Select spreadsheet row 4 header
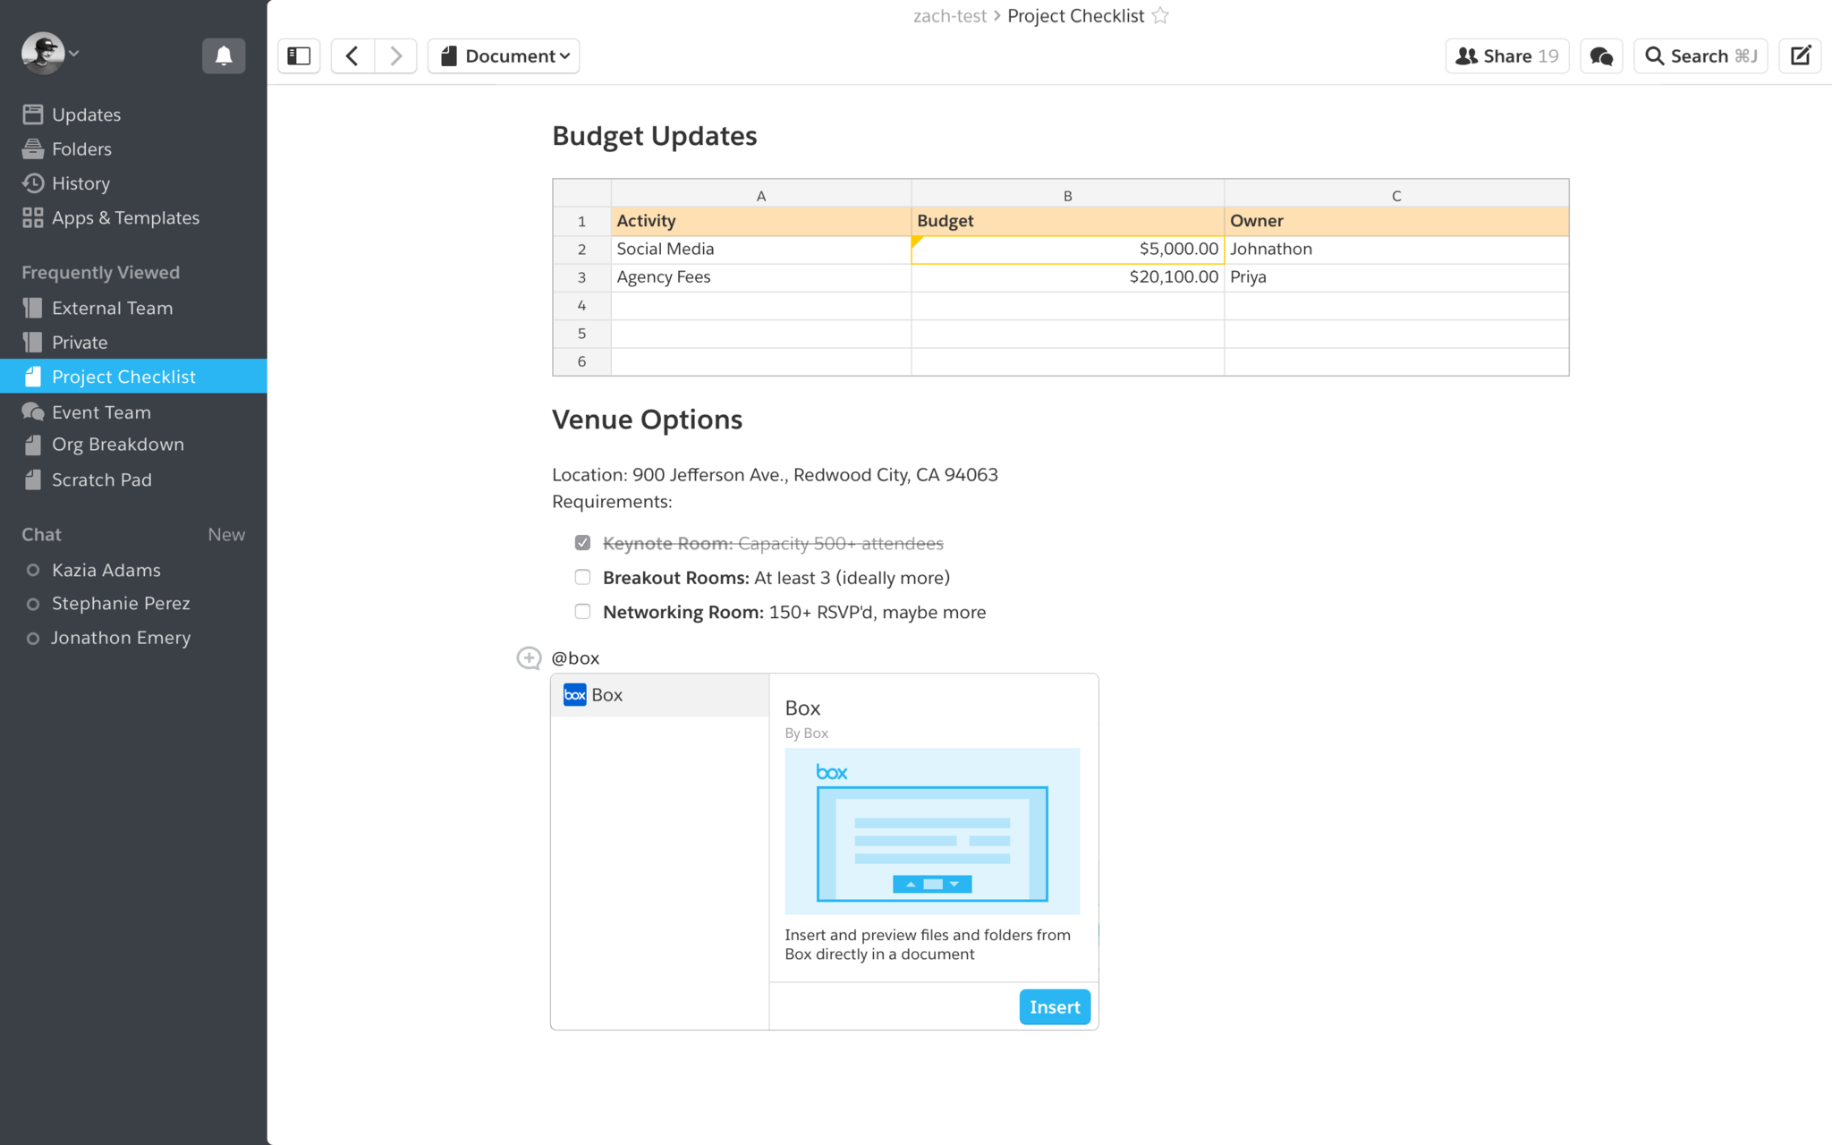Viewport: 1832px width, 1145px height. click(581, 306)
